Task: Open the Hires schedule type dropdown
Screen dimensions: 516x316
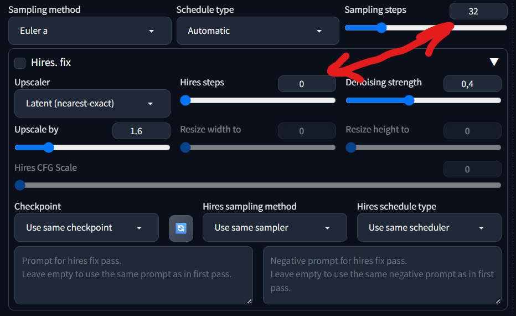Action: tap(429, 227)
